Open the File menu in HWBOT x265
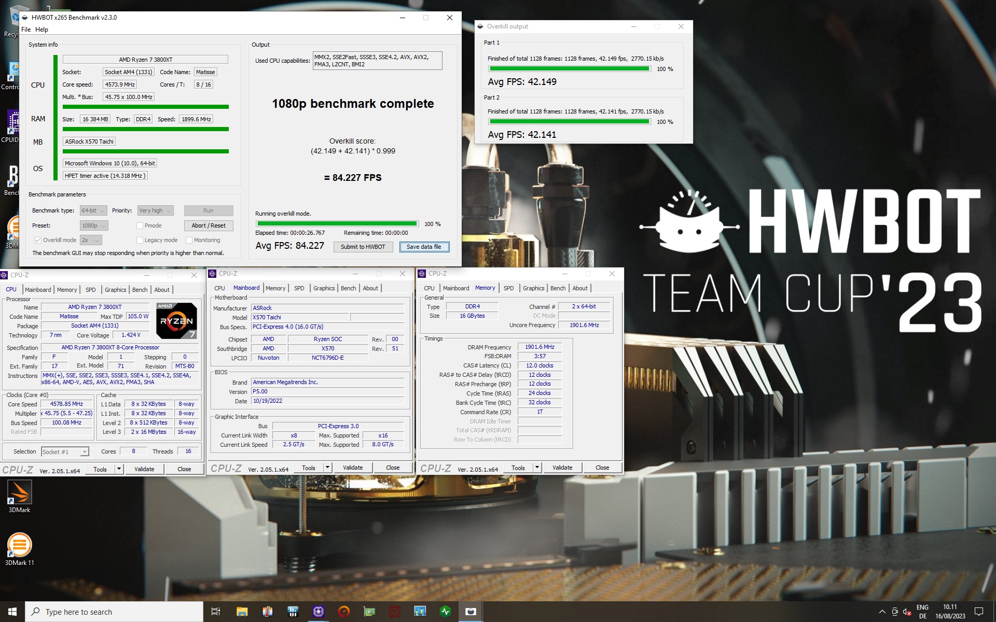Image resolution: width=996 pixels, height=622 pixels. 26,30
